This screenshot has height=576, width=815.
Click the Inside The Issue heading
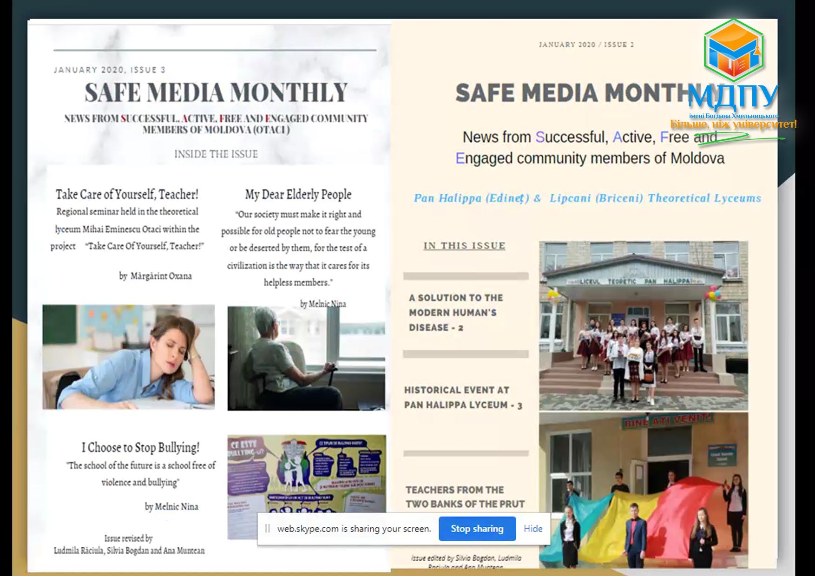[216, 154]
